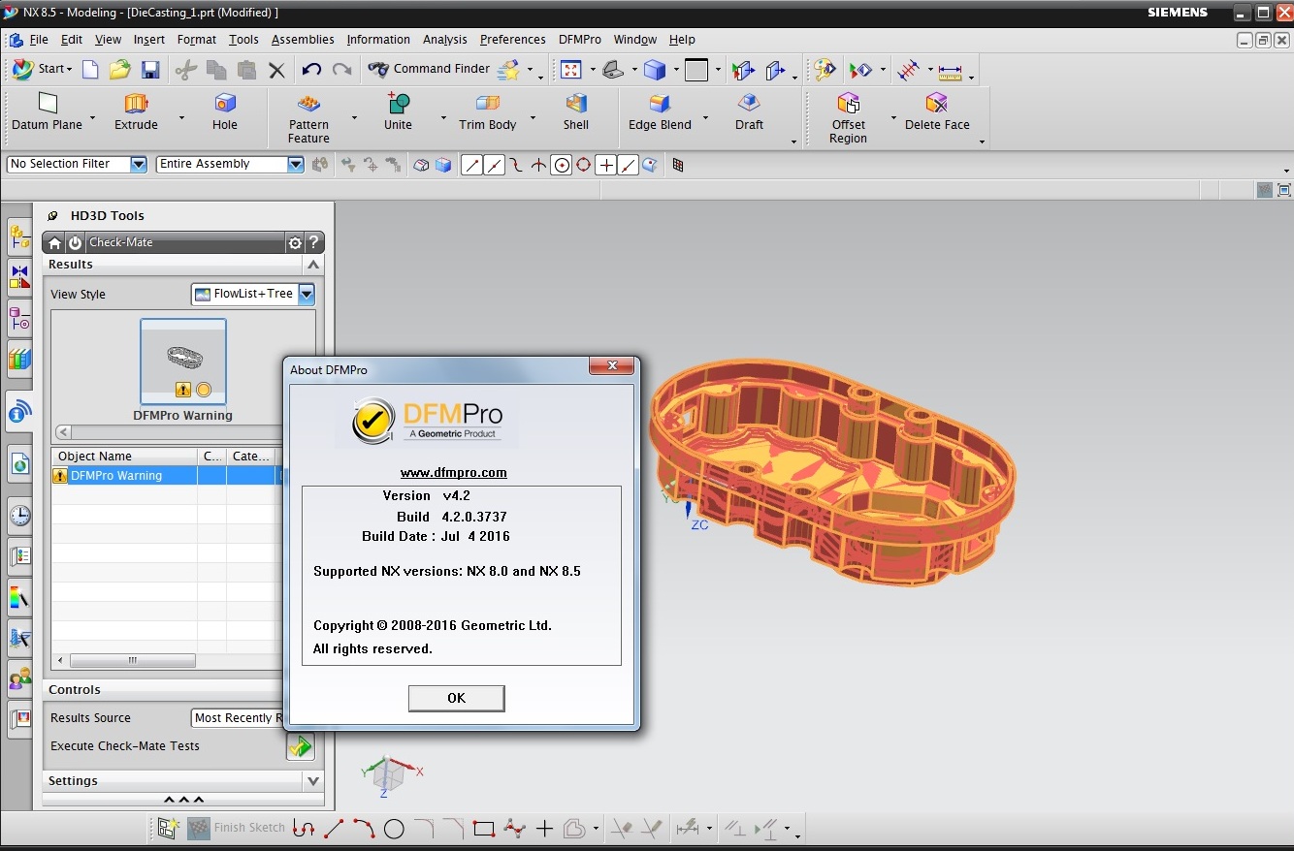Click the Finish Sketch button

[237, 828]
